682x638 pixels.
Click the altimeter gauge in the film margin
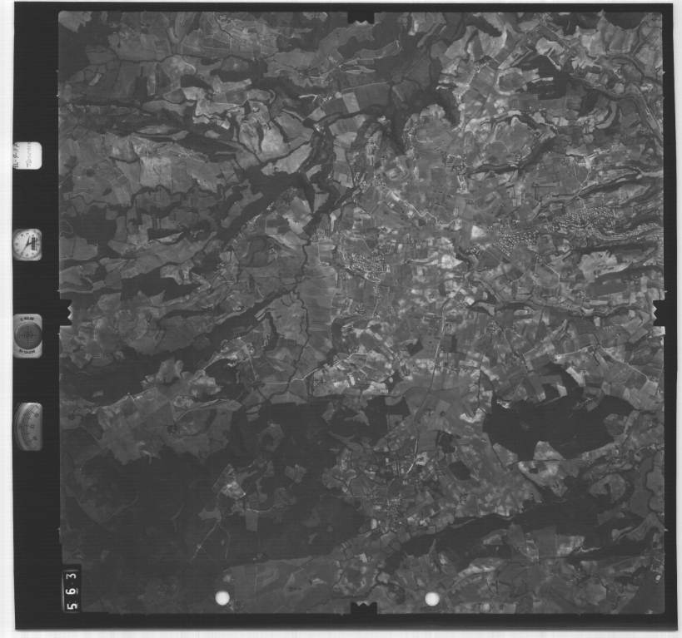[x=27, y=427]
